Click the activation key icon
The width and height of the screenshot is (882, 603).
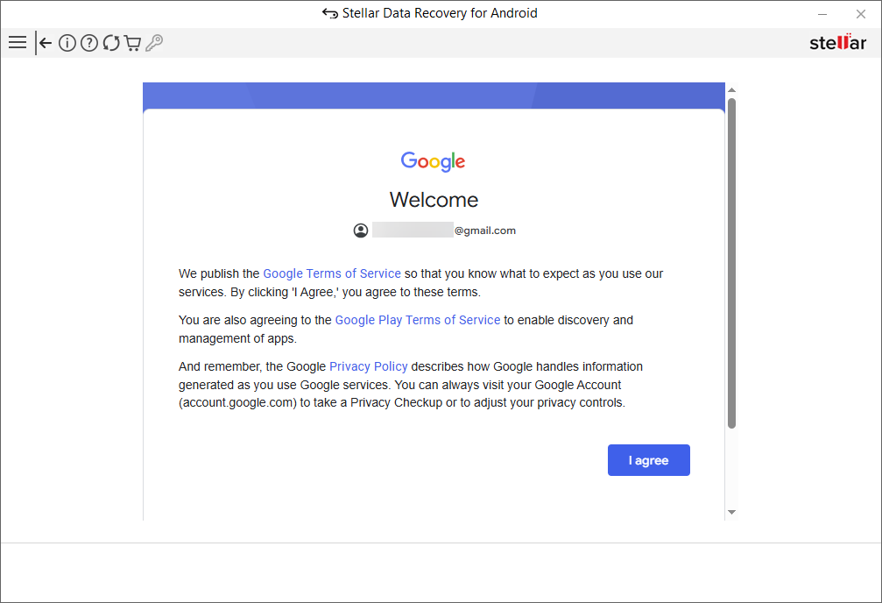pos(154,43)
